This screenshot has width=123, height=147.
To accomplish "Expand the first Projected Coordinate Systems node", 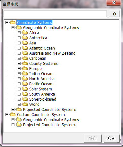I will 13,109.
